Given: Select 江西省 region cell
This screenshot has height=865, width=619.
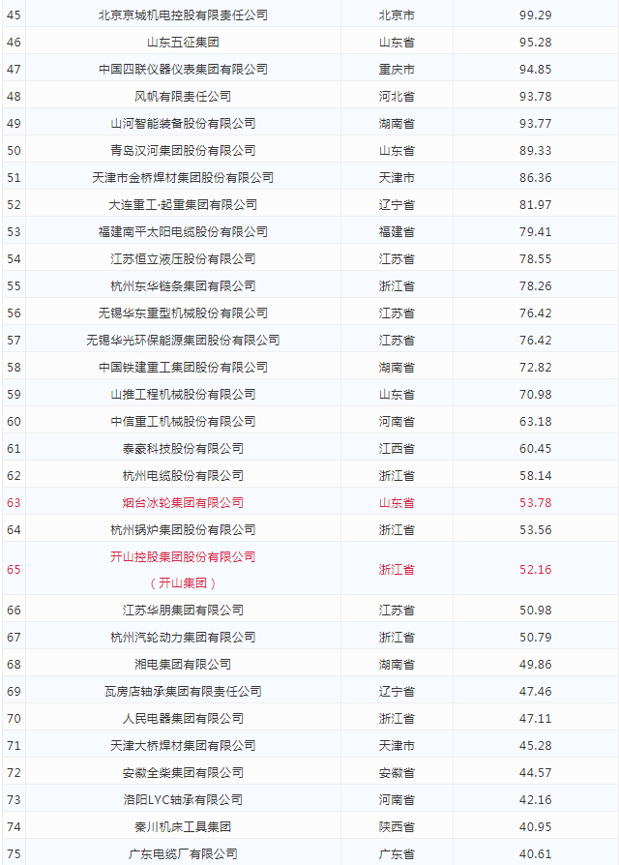Looking at the screenshot, I should click(397, 447).
